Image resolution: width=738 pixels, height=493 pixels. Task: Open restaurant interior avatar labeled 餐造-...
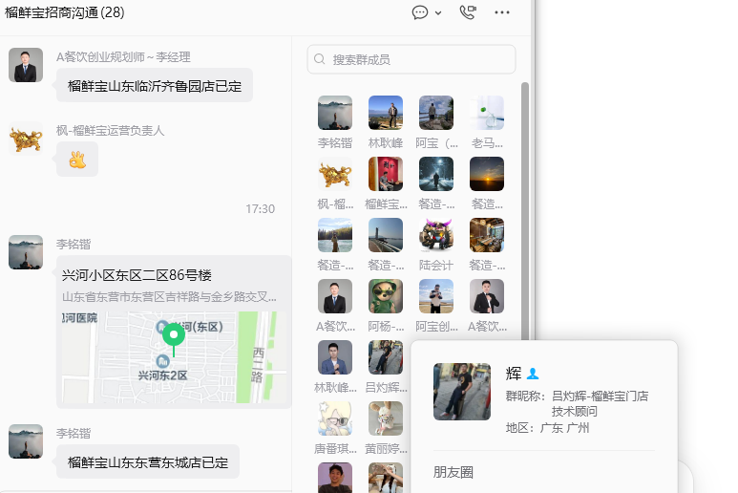pos(487,235)
